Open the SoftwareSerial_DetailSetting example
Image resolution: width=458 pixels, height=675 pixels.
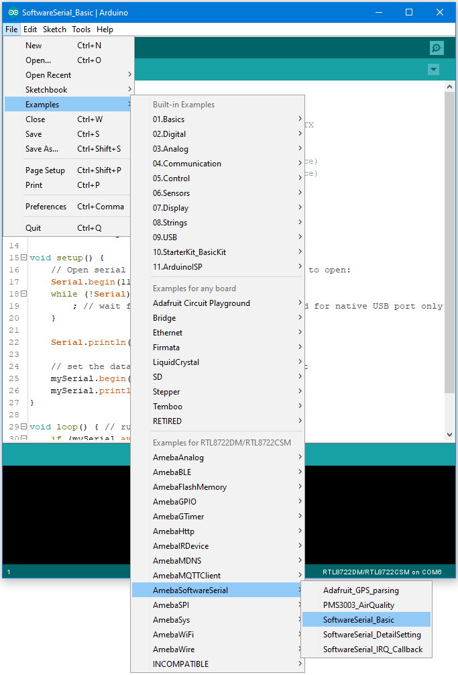coord(366,635)
